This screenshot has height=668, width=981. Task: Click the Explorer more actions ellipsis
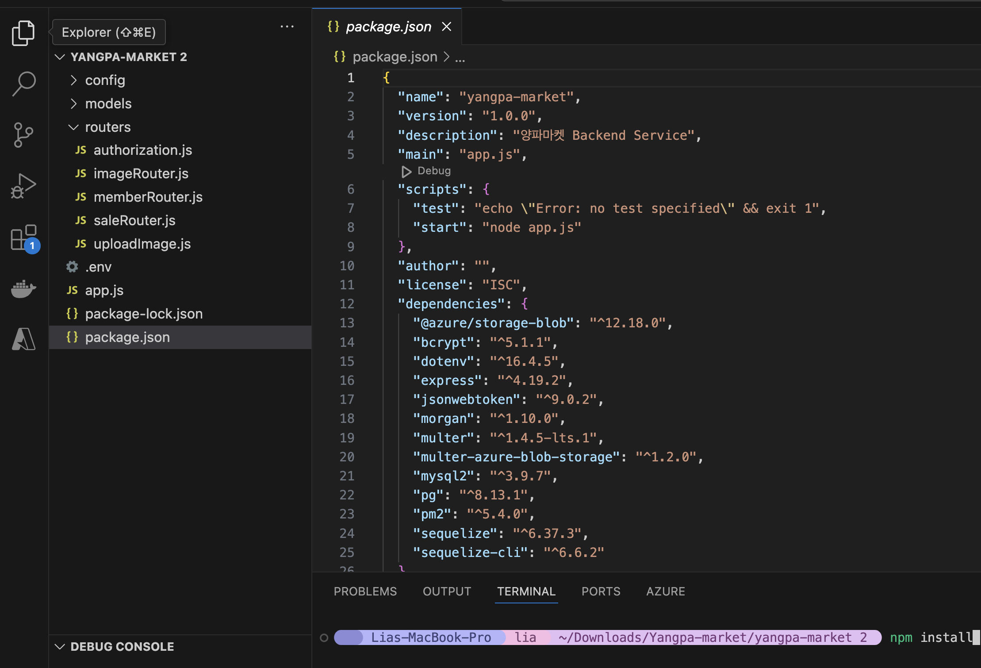tap(287, 27)
